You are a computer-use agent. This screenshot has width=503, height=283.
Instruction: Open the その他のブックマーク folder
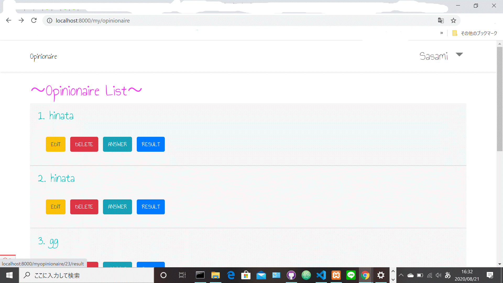pos(475,33)
